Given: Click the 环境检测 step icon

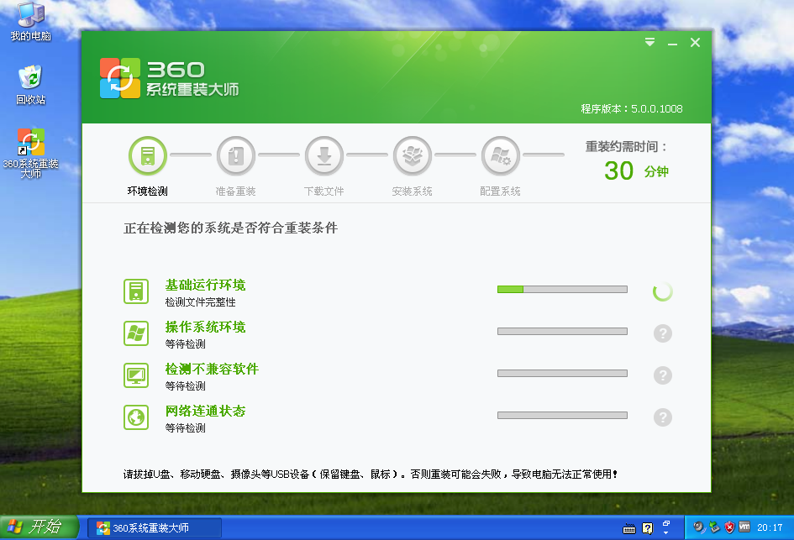Looking at the screenshot, I should (x=148, y=155).
